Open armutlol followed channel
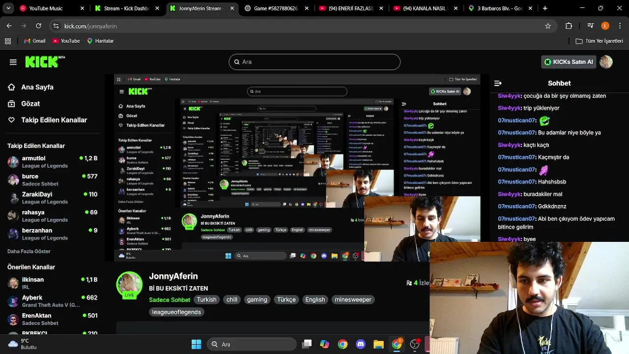This screenshot has height=354, width=629. tap(53, 162)
